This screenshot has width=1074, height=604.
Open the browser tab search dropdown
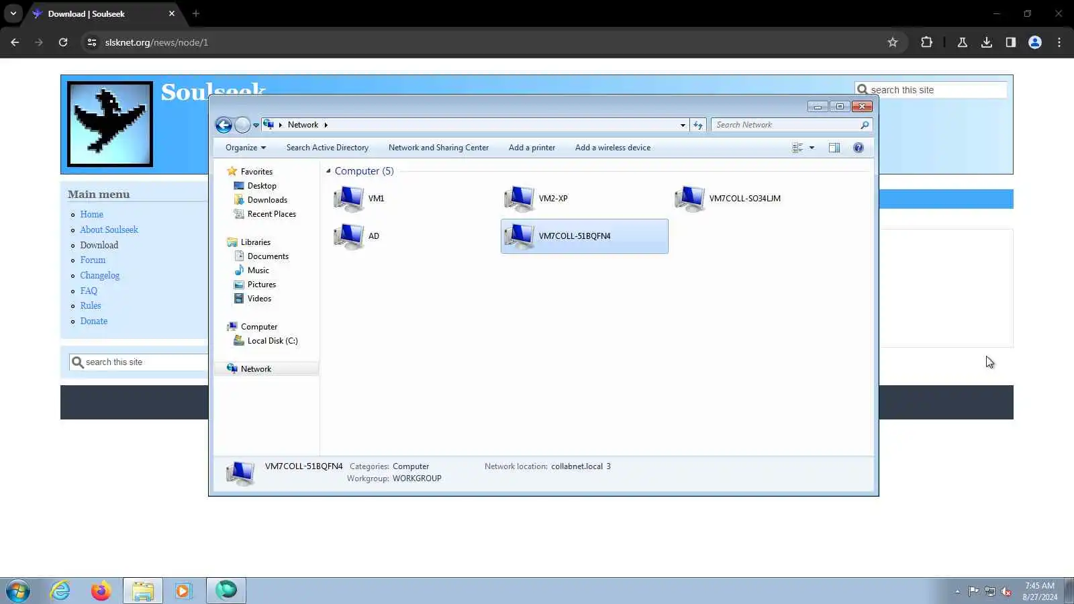[x=13, y=13]
